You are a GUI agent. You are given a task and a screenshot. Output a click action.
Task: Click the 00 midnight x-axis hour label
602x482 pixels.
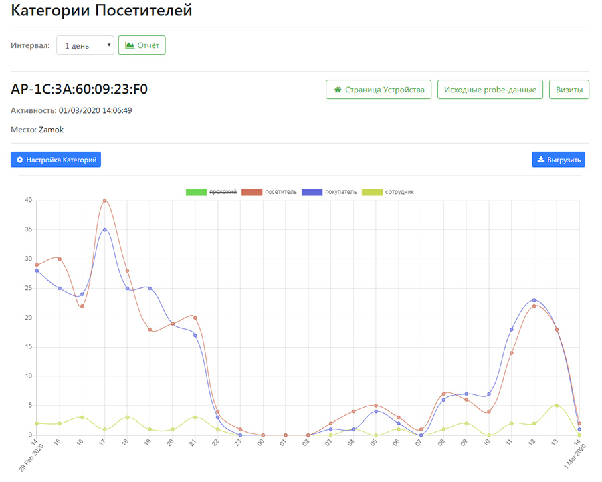tap(260, 443)
